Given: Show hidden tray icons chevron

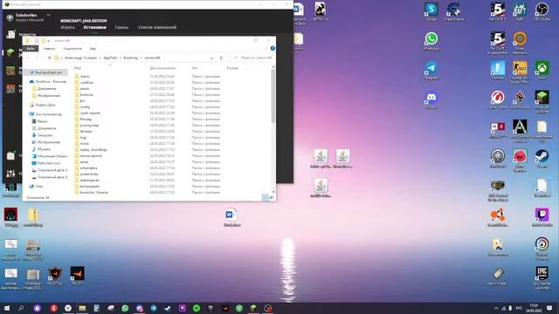Looking at the screenshot, I should pos(496,308).
